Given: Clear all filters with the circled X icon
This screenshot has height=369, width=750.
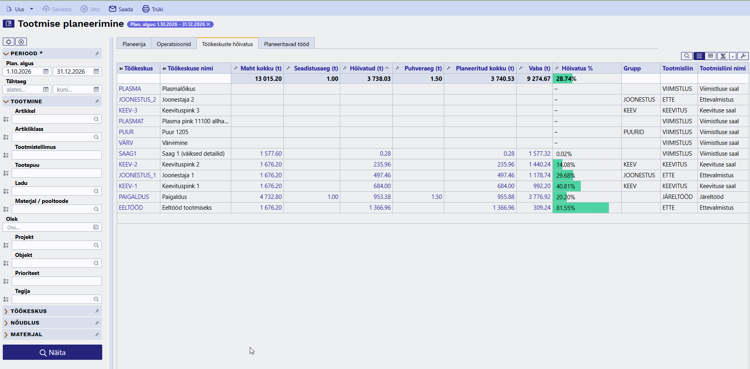Looking at the screenshot, I should pos(21,42).
